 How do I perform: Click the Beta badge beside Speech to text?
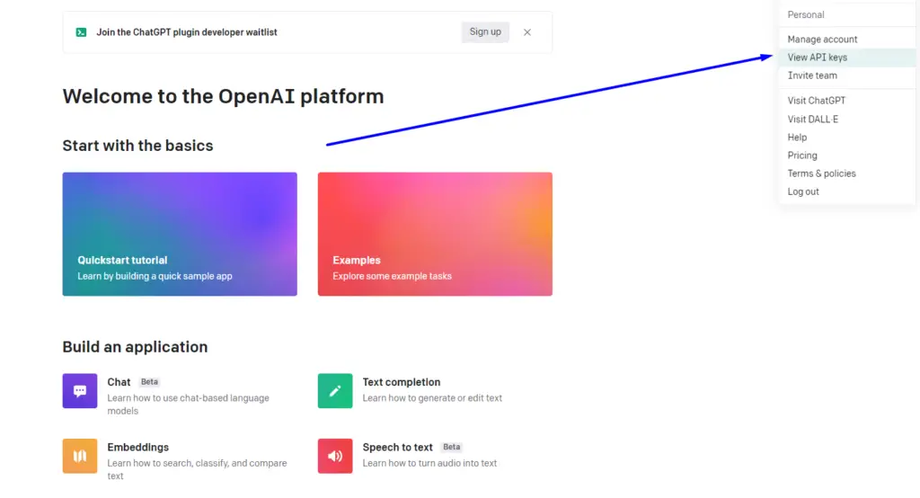point(452,447)
